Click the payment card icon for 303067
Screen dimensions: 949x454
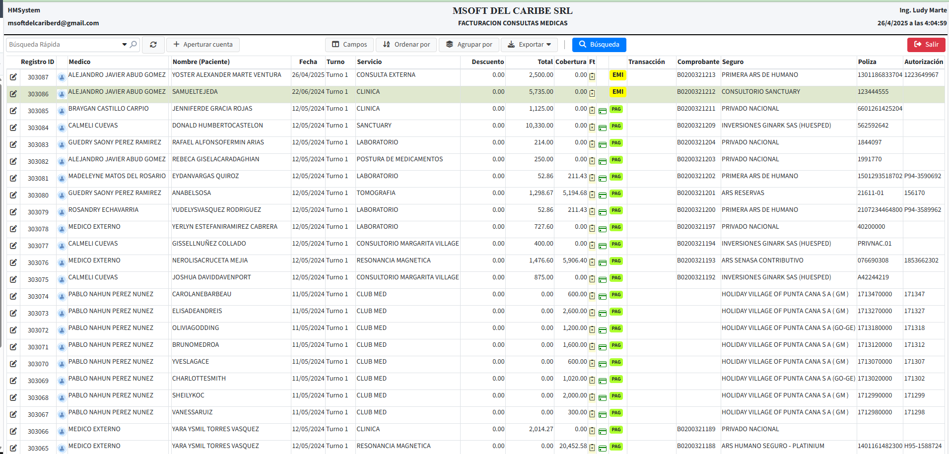pos(603,415)
